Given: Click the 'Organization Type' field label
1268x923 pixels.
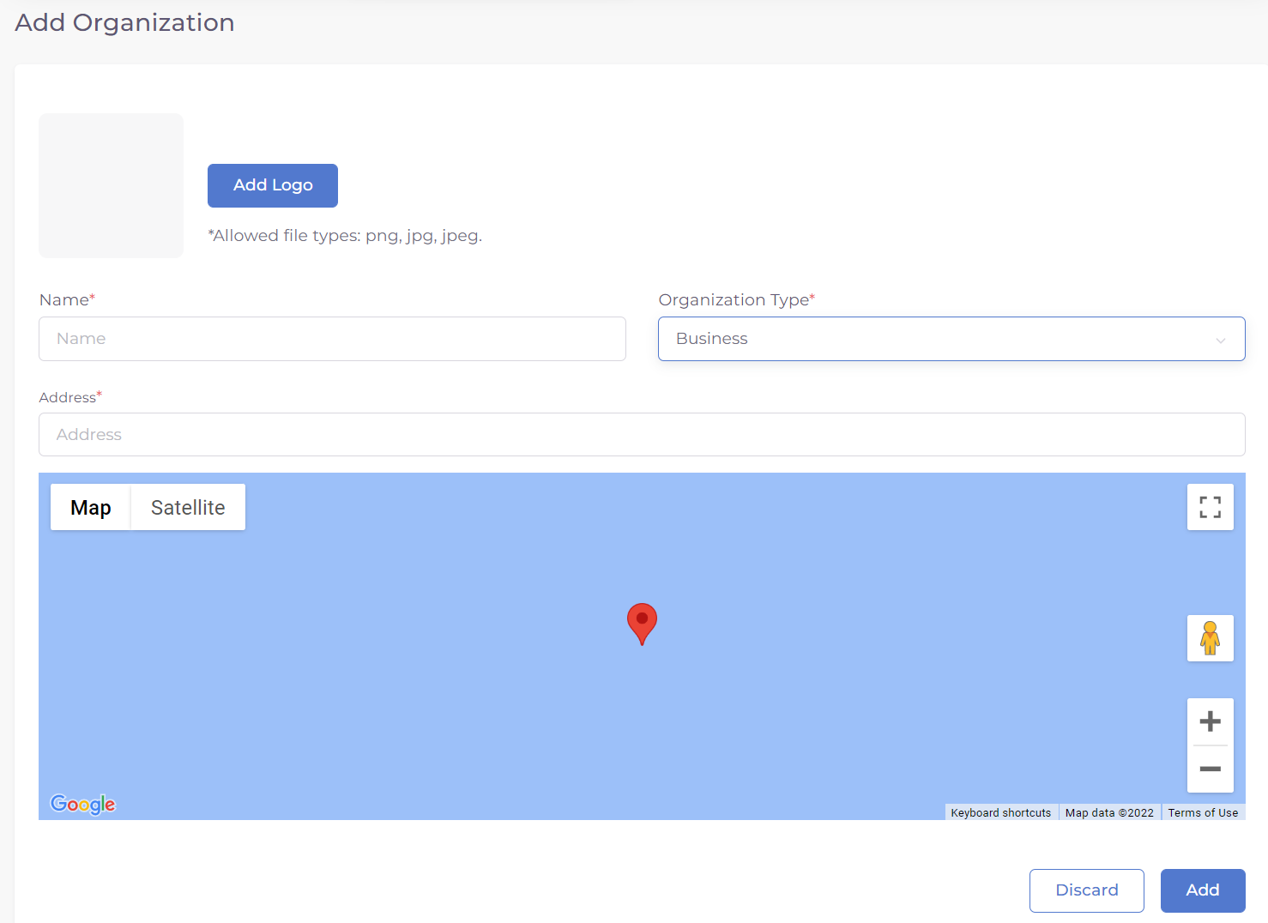Looking at the screenshot, I should coord(737,299).
